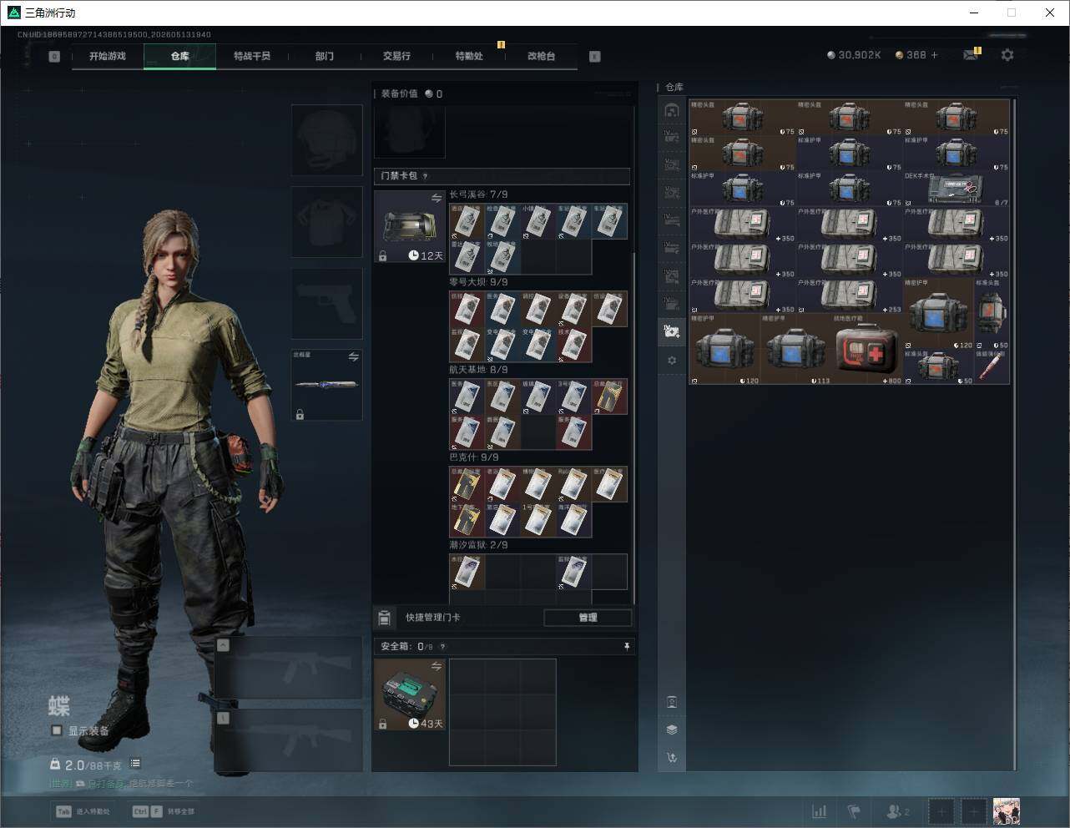Toggle the 显示装备 checkbox
Image resolution: width=1070 pixels, height=828 pixels.
[x=57, y=730]
